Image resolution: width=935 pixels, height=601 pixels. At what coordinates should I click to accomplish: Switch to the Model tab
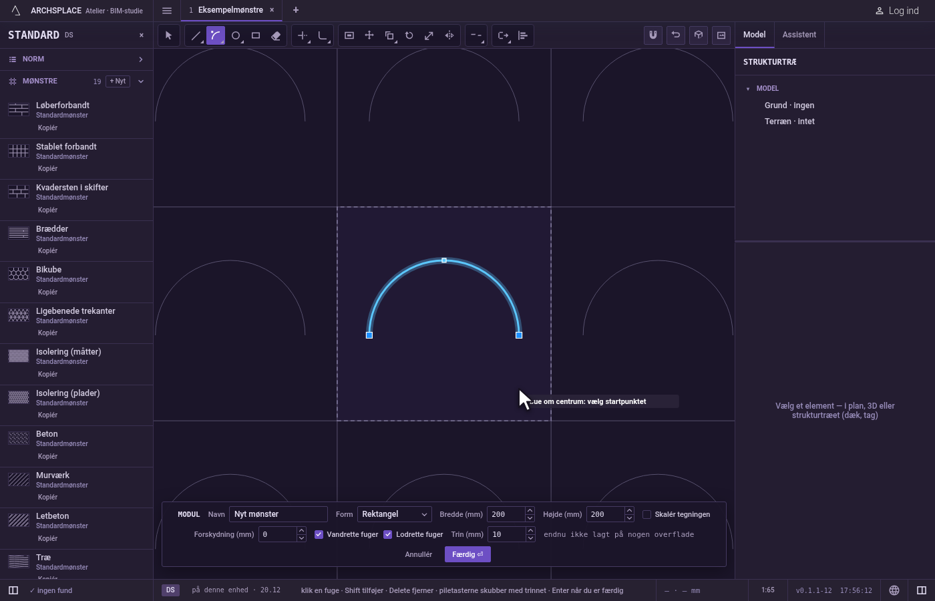(755, 35)
